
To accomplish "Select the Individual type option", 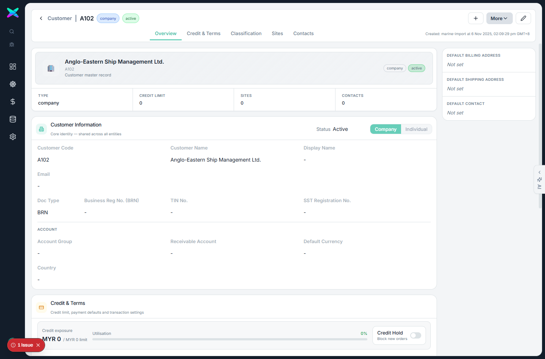I will click(416, 129).
